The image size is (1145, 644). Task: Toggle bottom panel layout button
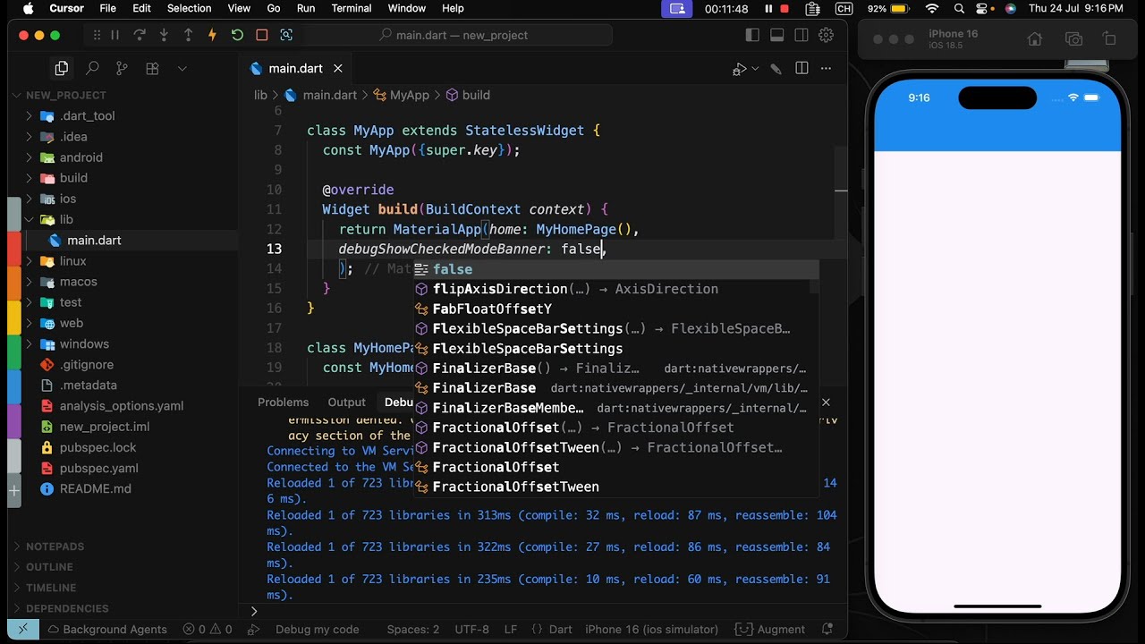(776, 35)
